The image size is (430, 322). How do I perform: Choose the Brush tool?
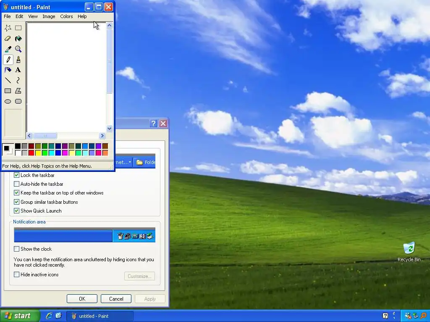tap(18, 60)
